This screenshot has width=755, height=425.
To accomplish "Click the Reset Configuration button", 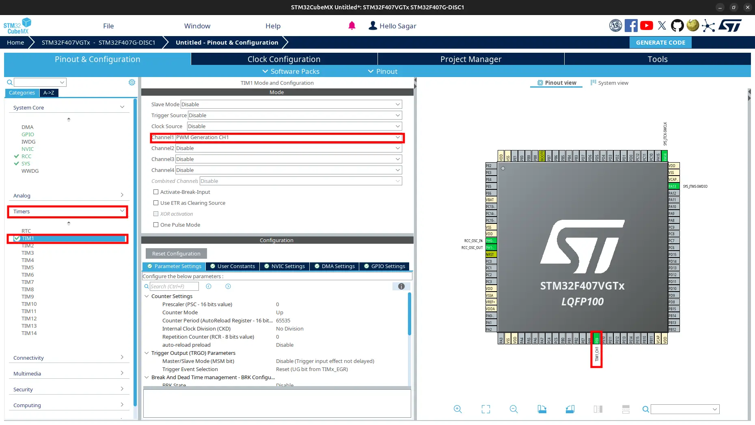I will point(176,253).
